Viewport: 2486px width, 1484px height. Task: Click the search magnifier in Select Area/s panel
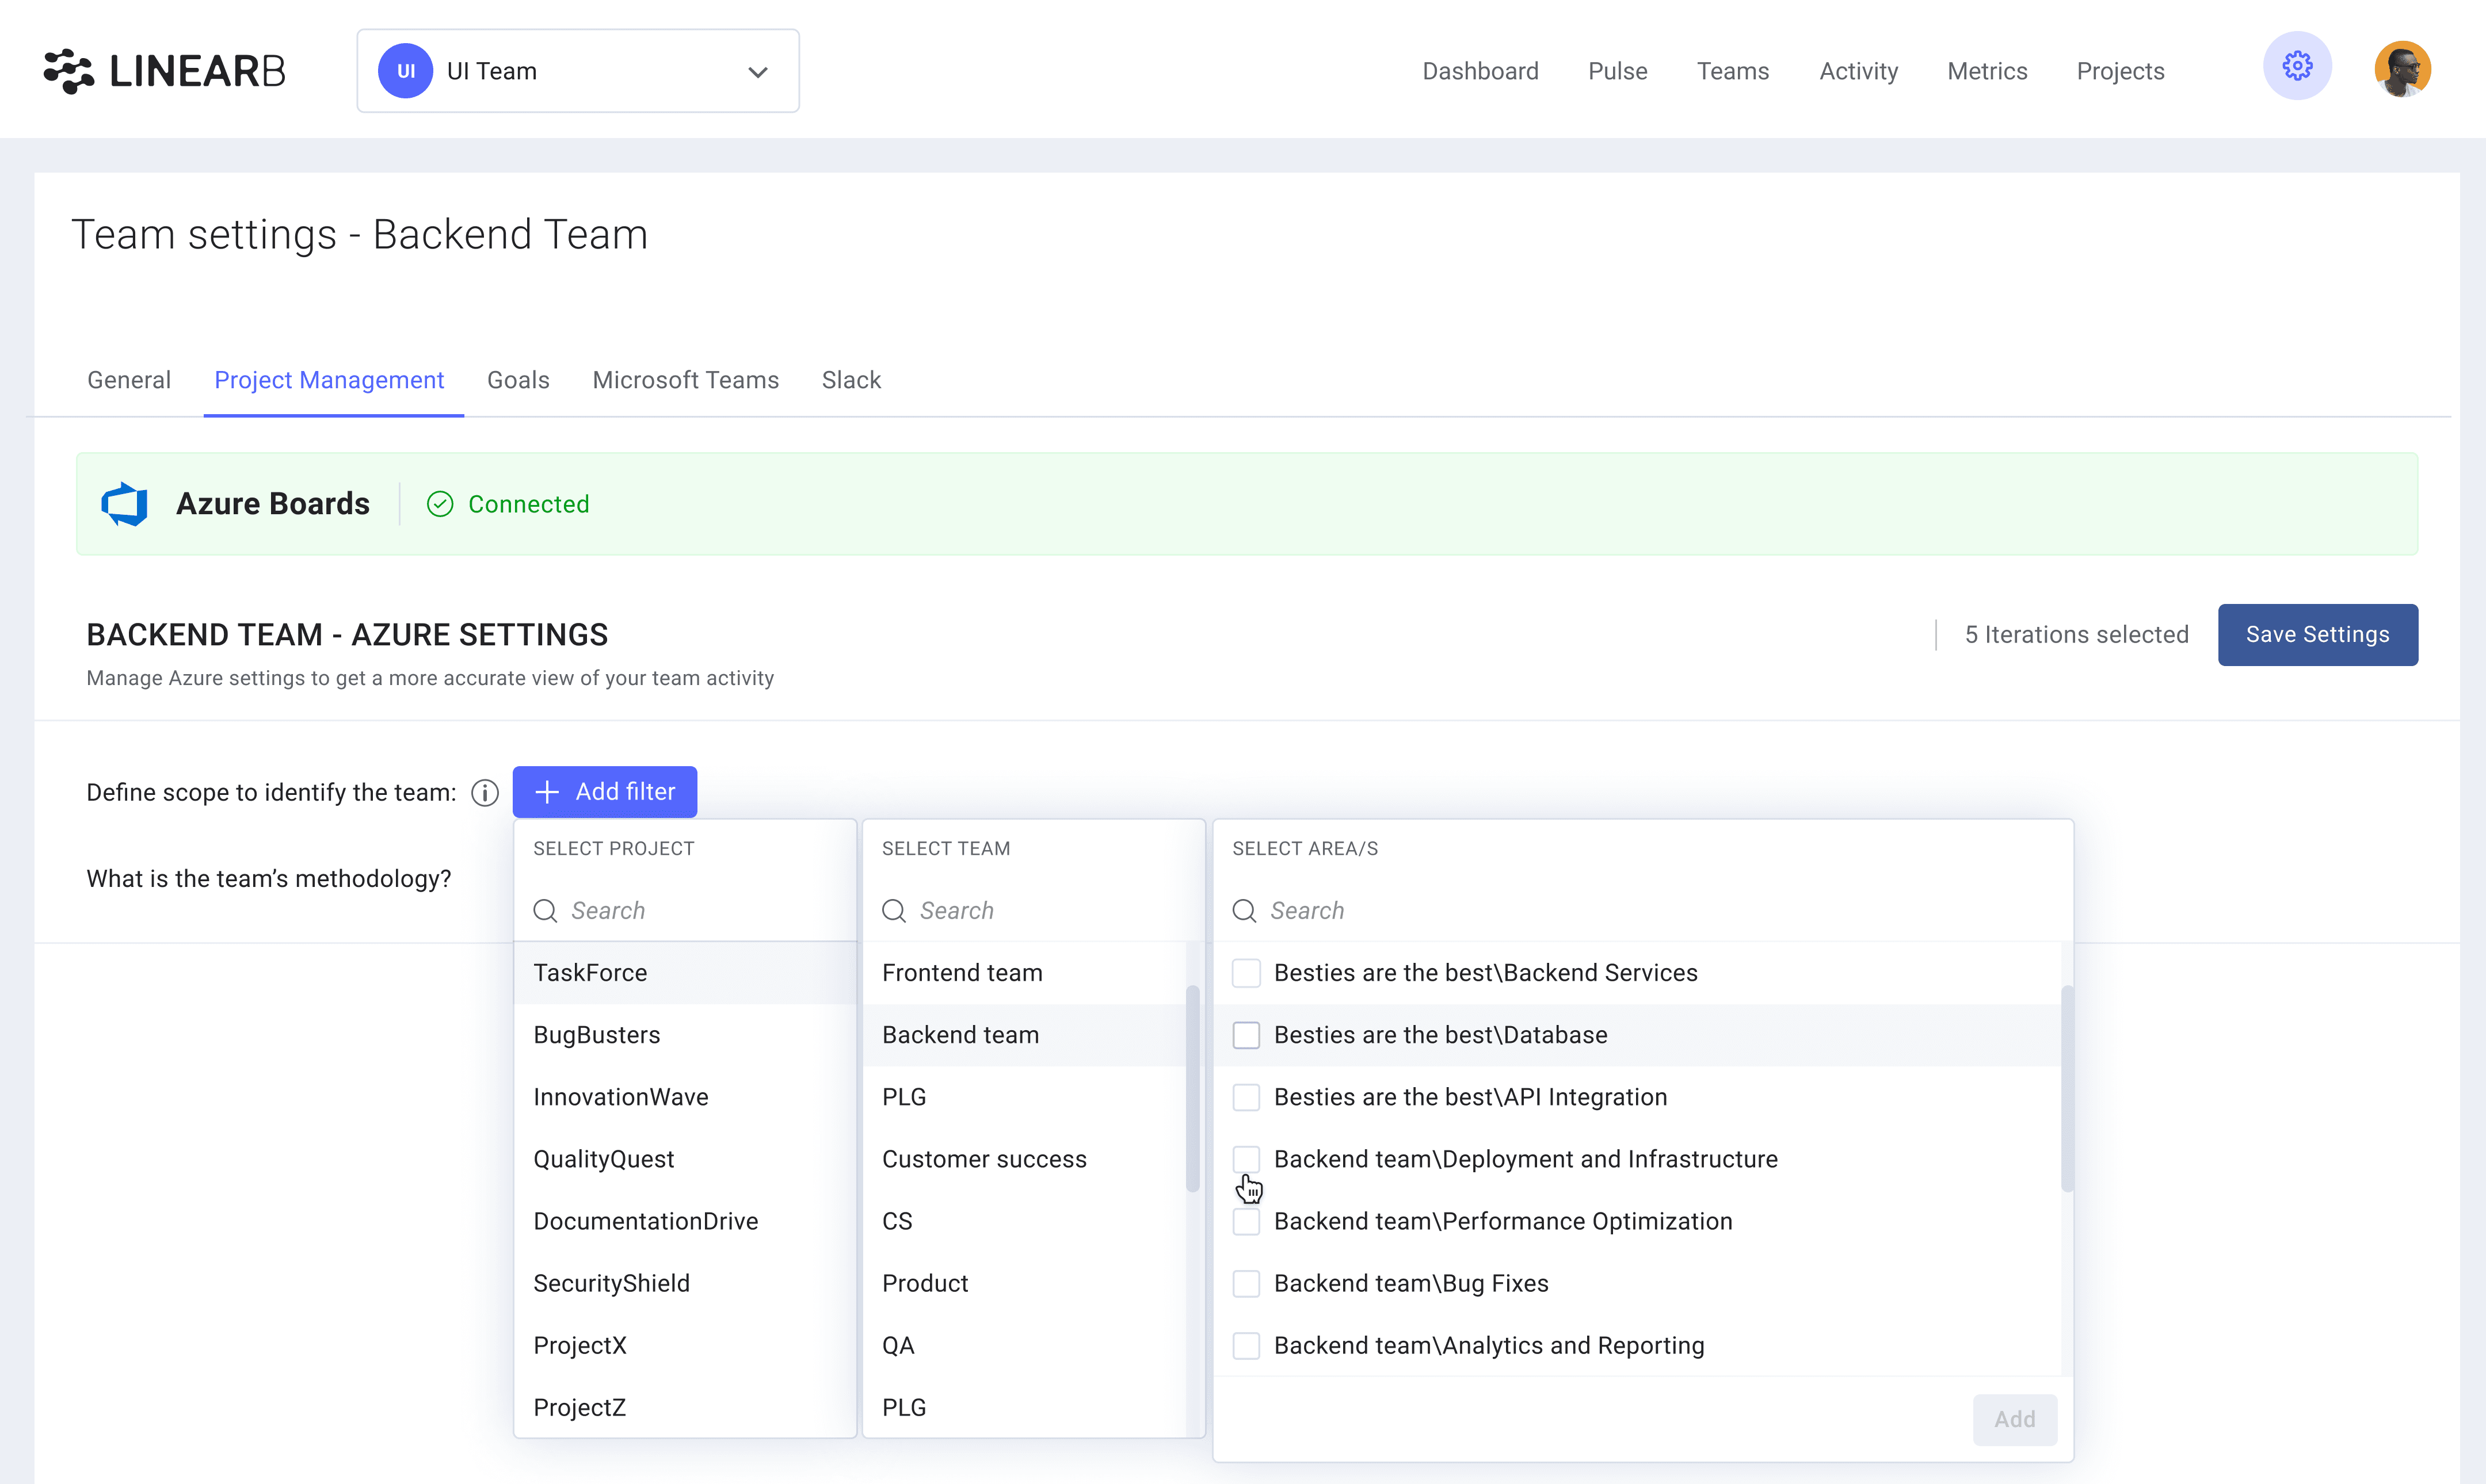1244,910
